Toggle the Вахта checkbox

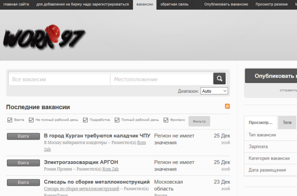(10, 120)
